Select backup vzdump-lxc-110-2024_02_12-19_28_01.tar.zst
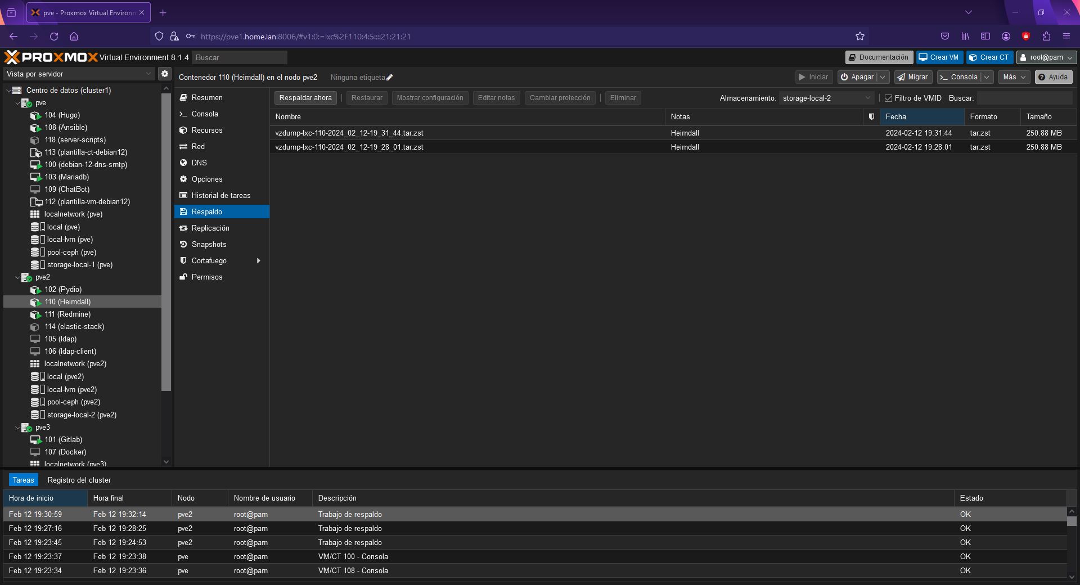The height and width of the screenshot is (585, 1080). [x=673, y=147]
